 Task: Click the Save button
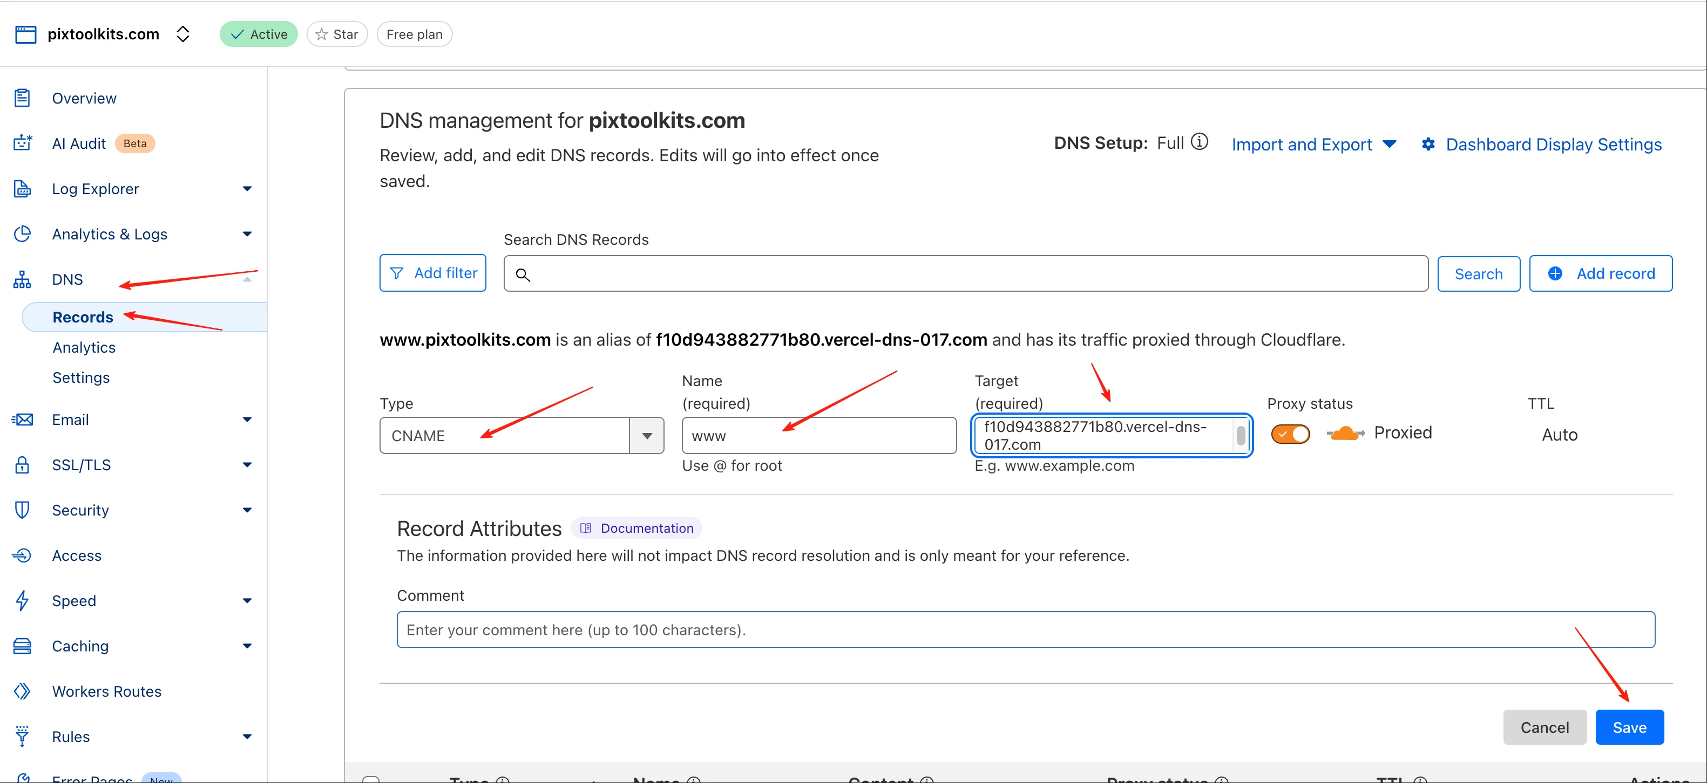tap(1629, 727)
